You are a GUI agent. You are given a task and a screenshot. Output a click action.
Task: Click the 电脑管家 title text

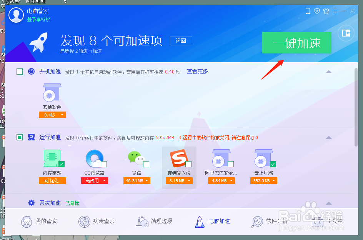pyautogui.click(x=38, y=11)
